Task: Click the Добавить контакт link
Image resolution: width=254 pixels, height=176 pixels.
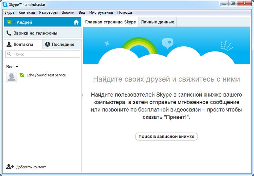Action: [x=31, y=167]
